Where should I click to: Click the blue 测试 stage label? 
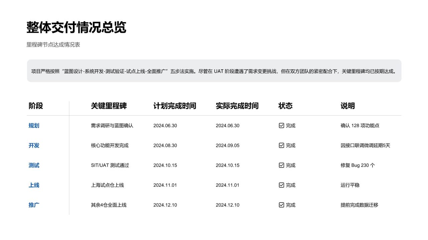click(34, 165)
